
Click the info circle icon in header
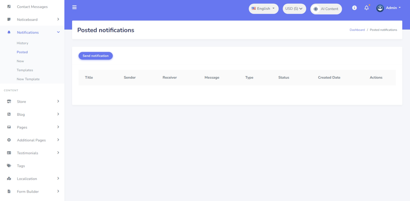(354, 8)
